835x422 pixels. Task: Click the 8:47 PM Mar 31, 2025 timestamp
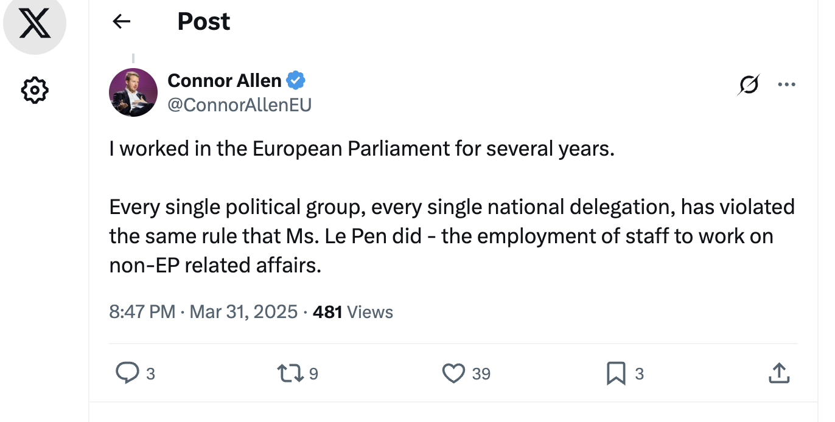[x=203, y=312]
